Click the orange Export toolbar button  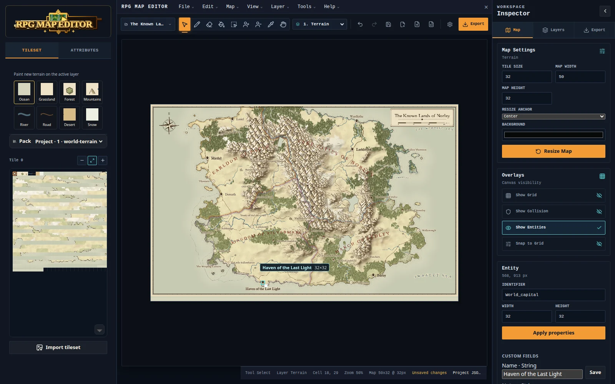coord(473,24)
